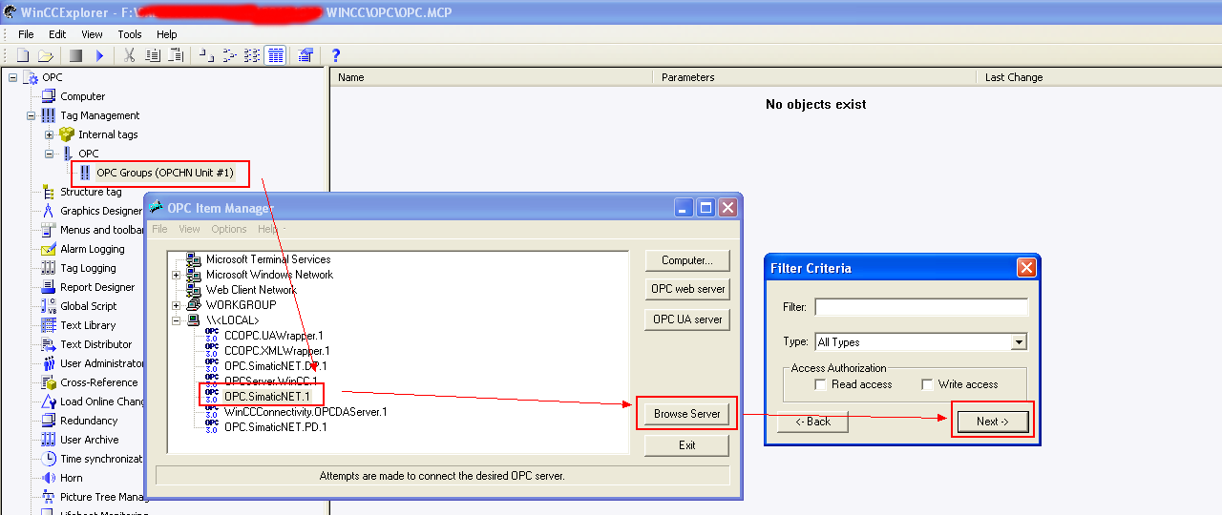Click the blue Help question mark icon

[335, 56]
